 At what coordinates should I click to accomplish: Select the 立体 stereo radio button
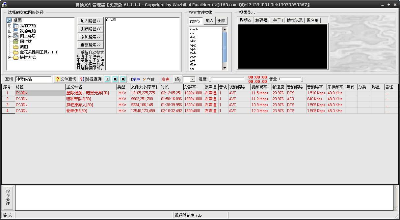pyautogui.click(x=149, y=79)
